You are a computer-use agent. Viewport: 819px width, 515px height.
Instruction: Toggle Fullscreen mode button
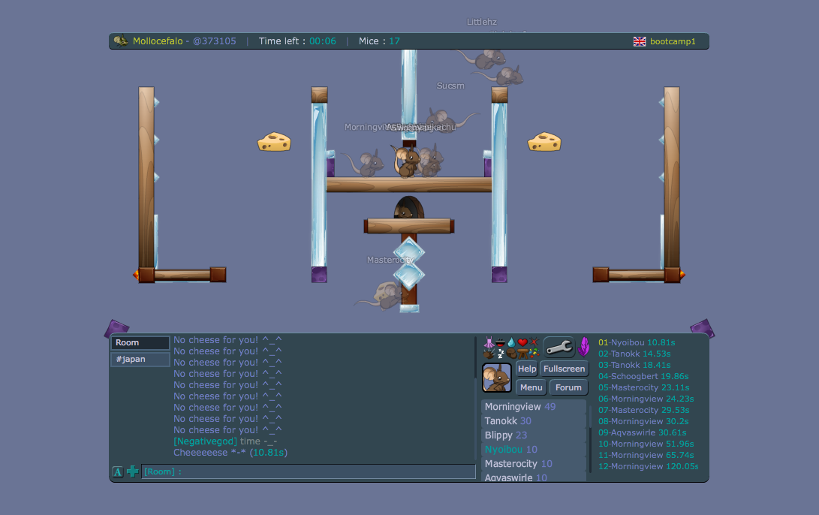564,369
